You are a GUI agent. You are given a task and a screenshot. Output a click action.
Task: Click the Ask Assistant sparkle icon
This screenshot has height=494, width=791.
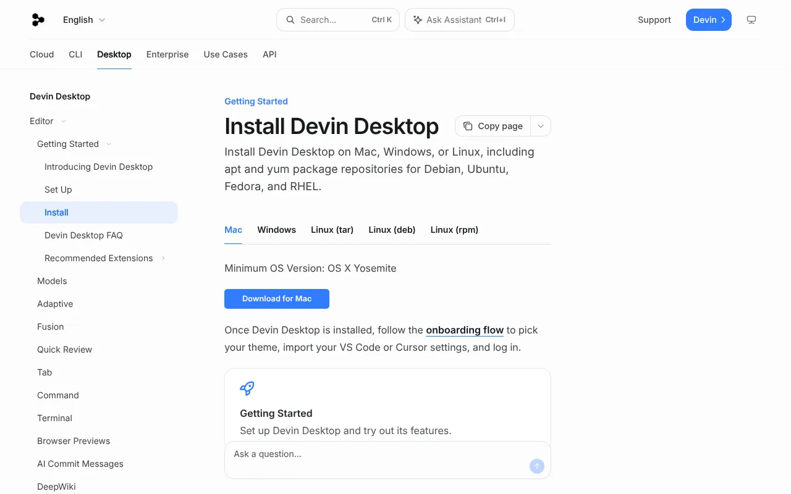pyautogui.click(x=418, y=20)
